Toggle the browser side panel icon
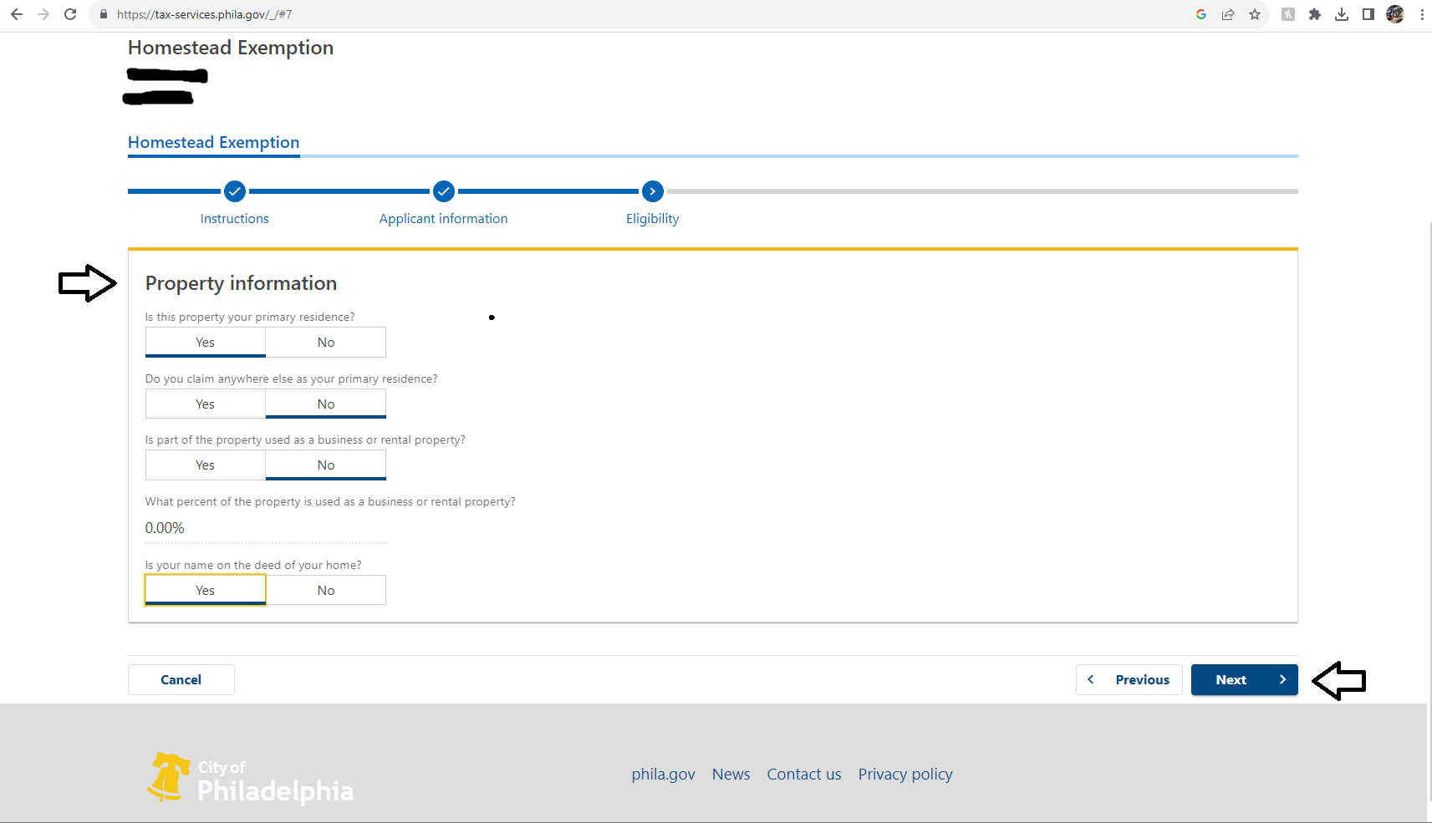 pos(1368,14)
